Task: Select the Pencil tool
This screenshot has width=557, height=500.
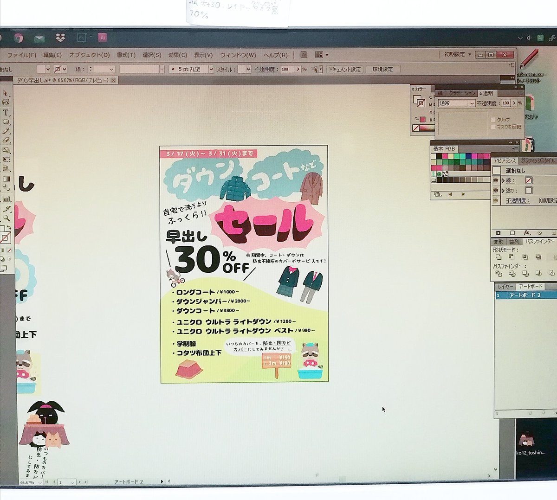Action: 6,131
